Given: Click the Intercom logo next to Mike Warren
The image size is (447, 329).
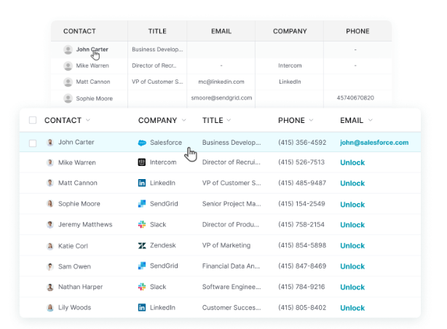Looking at the screenshot, I should pyautogui.click(x=142, y=162).
